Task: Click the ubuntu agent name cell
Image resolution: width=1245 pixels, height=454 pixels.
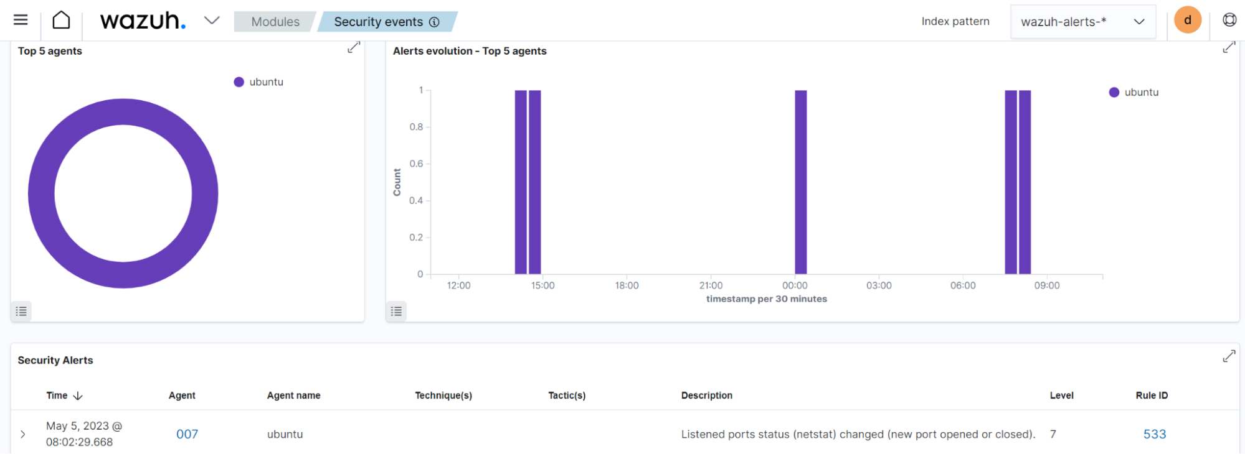Action: click(285, 434)
